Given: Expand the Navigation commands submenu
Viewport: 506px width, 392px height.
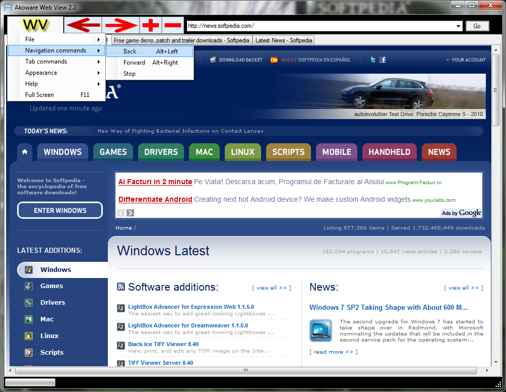Looking at the screenshot, I should point(56,50).
